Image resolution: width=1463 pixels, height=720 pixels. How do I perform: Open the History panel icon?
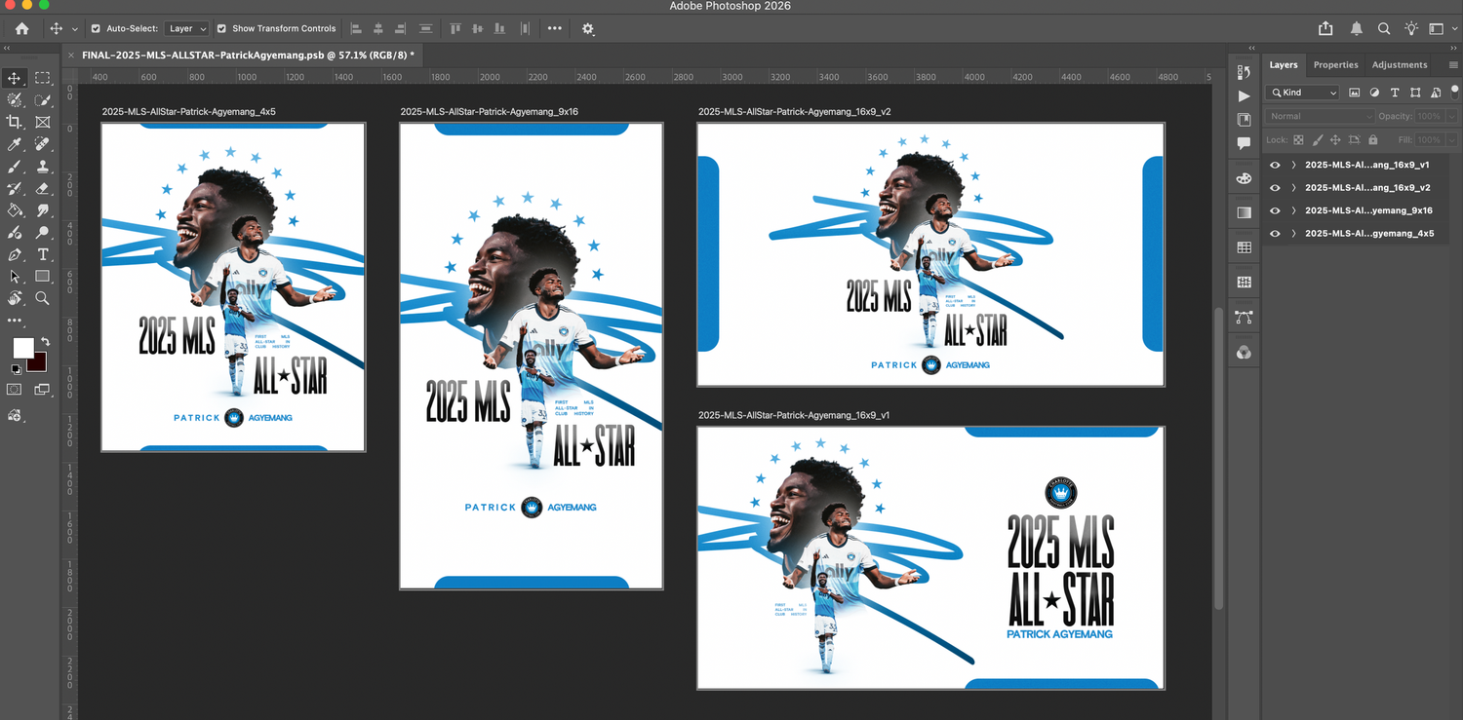[x=1244, y=72]
